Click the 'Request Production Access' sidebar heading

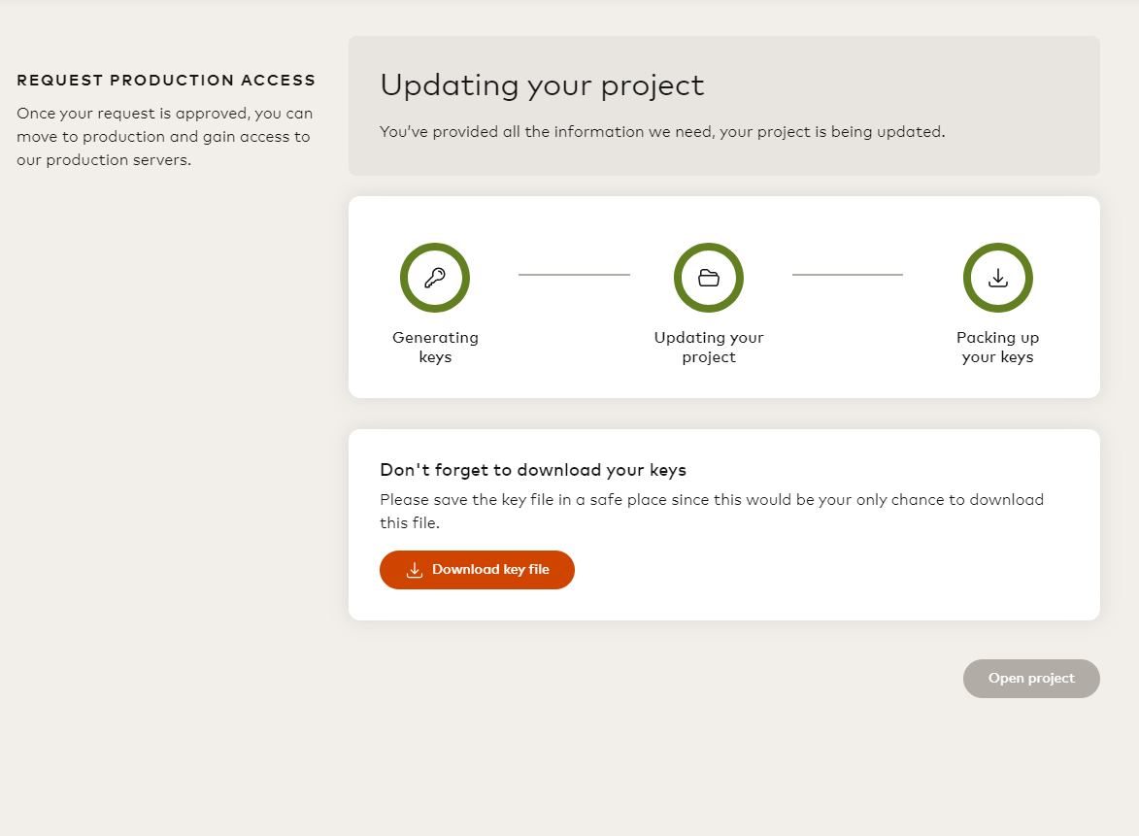coord(166,81)
